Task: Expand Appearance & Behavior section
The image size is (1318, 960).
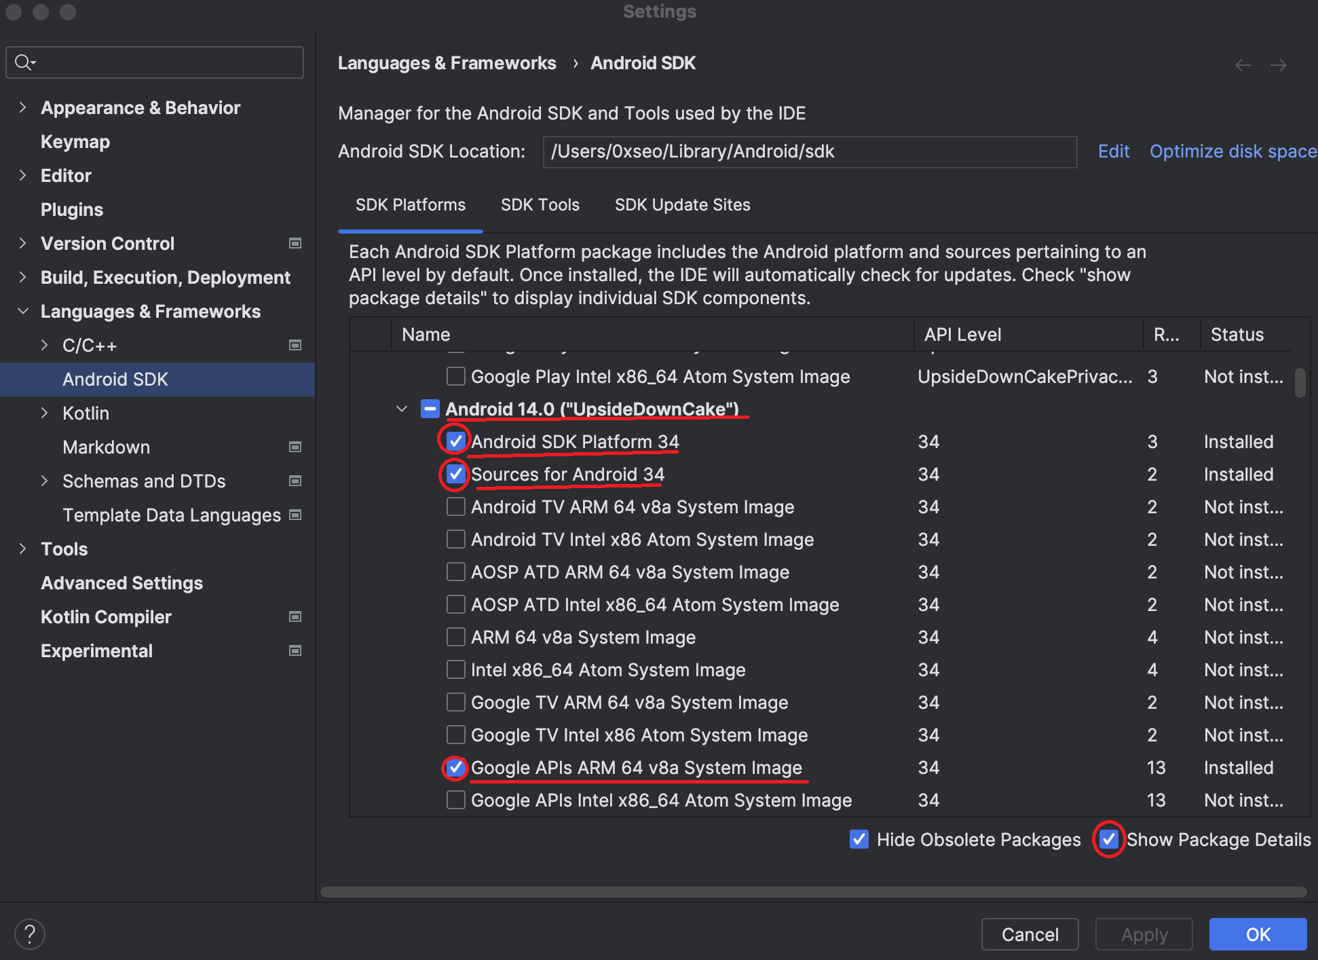Action: (x=22, y=107)
